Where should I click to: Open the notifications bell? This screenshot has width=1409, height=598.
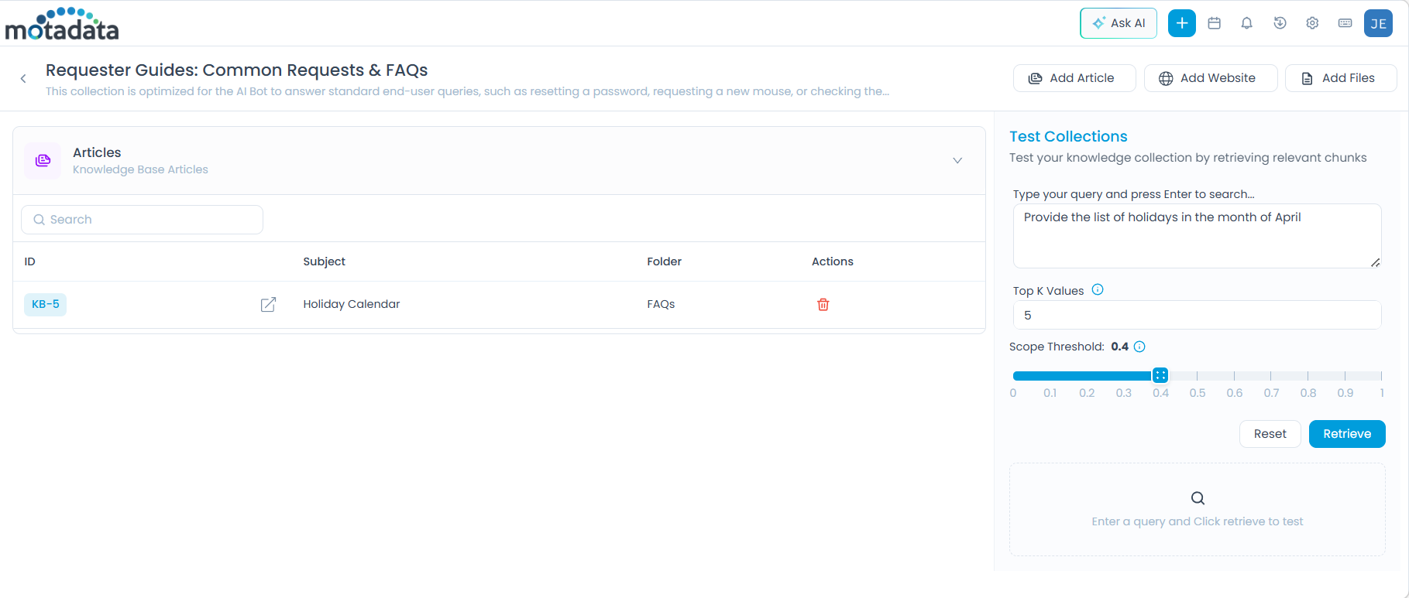point(1246,23)
